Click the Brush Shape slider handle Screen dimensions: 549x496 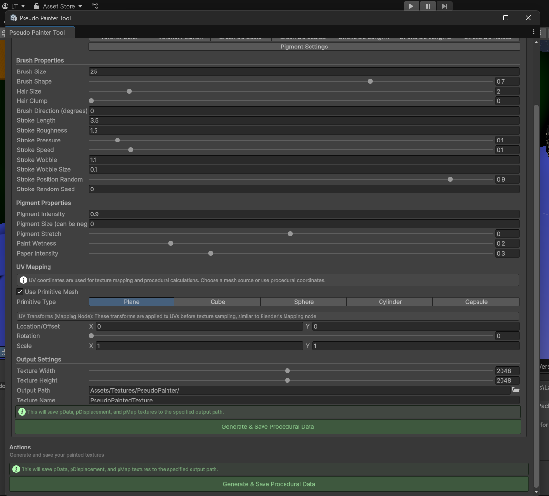[370, 81]
